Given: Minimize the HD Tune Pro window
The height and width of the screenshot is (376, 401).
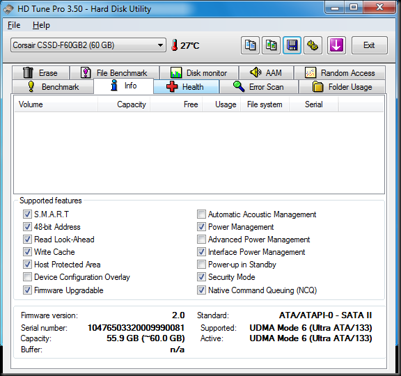Looking at the screenshot, I should click(x=334, y=8).
